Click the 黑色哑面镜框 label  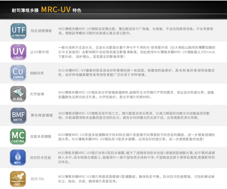[42, 115]
